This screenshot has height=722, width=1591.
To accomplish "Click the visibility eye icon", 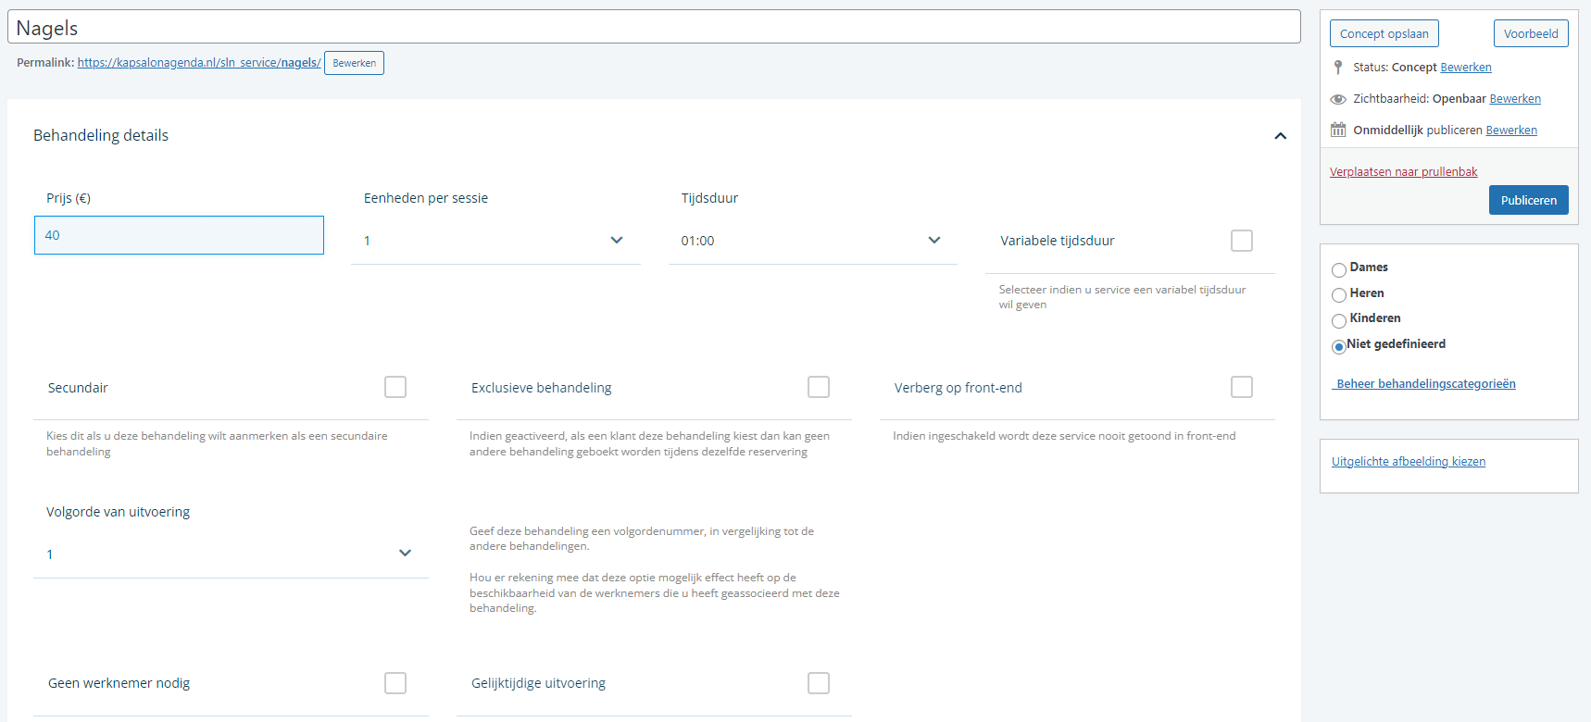I will pos(1337,99).
